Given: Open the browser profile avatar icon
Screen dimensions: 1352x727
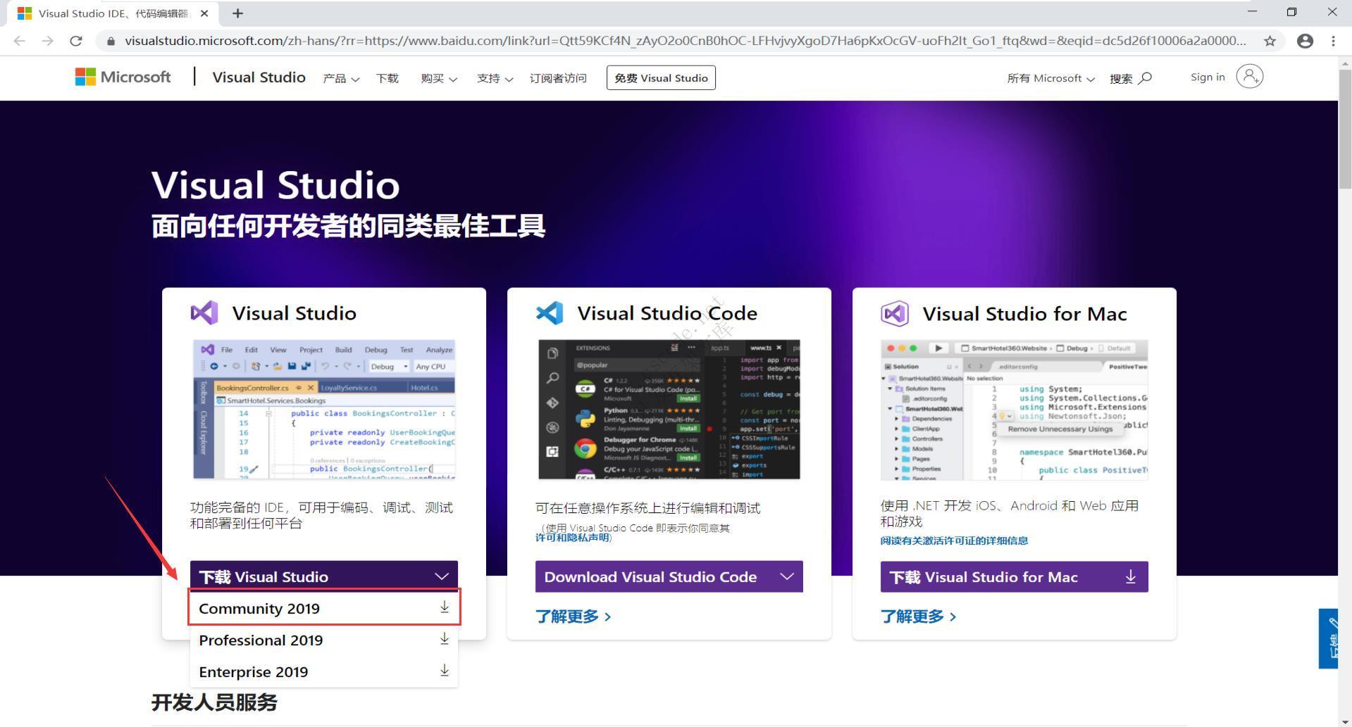Looking at the screenshot, I should point(1305,41).
